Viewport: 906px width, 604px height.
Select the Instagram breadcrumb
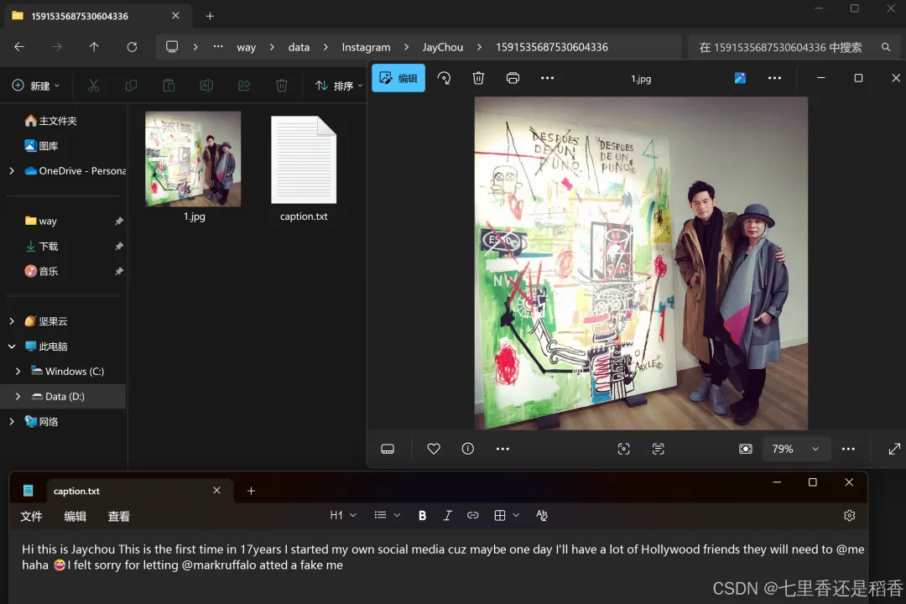click(x=366, y=47)
